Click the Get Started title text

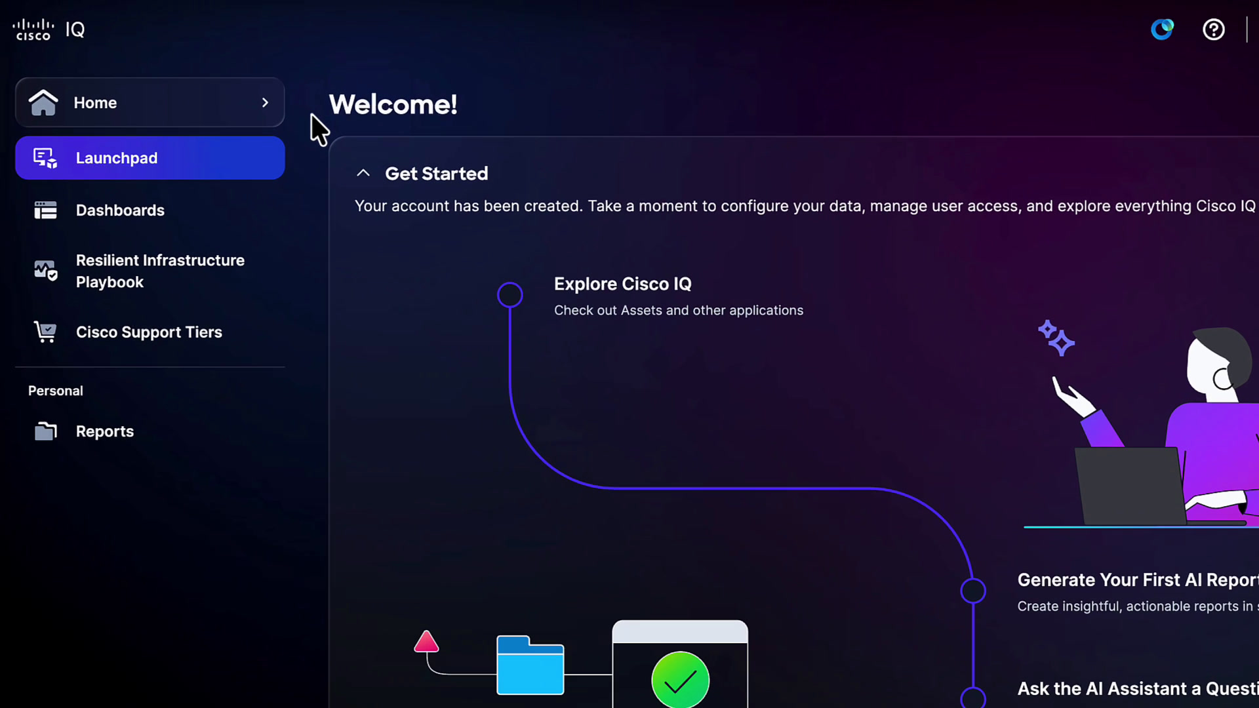point(437,174)
